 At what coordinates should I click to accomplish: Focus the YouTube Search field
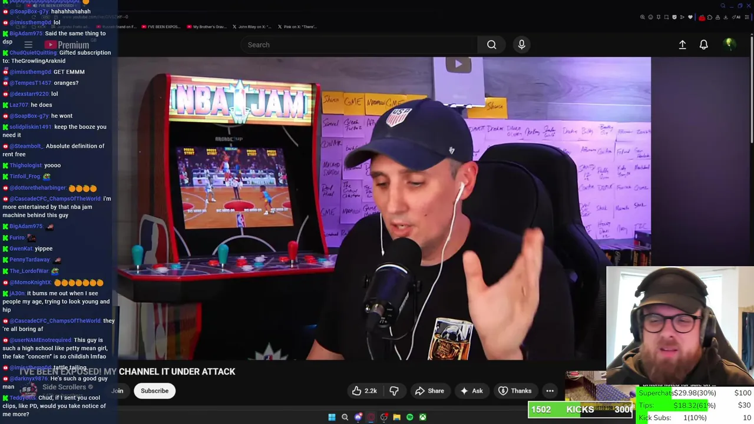click(359, 45)
